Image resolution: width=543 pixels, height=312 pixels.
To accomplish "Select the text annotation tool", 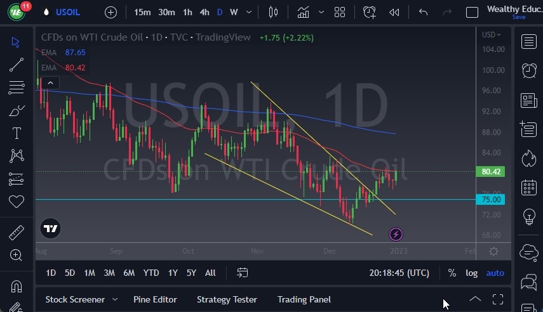I will 17,133.
